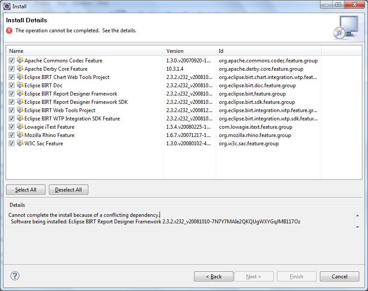The image size is (368, 291).
Task: Go back with the Back button
Action: point(214,277)
